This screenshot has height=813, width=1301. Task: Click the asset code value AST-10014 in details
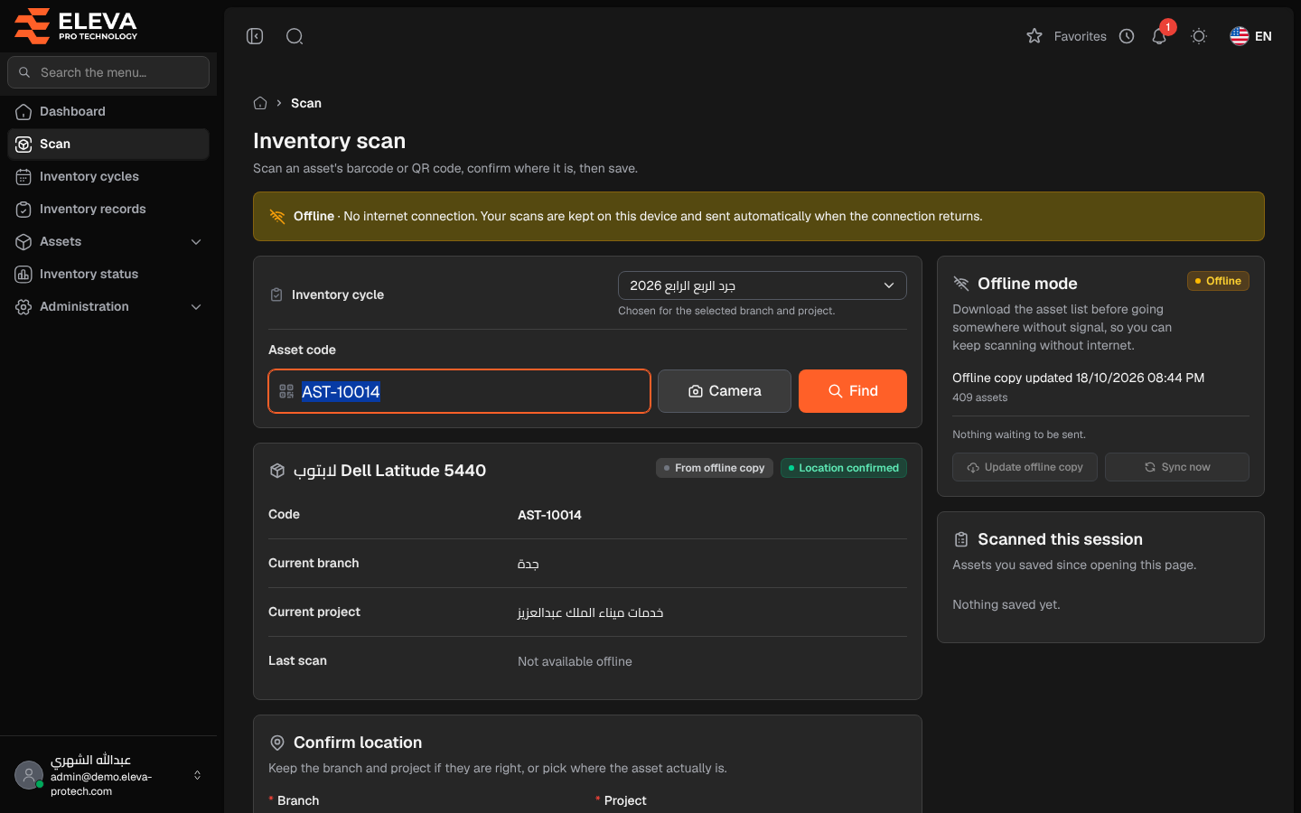(x=549, y=515)
